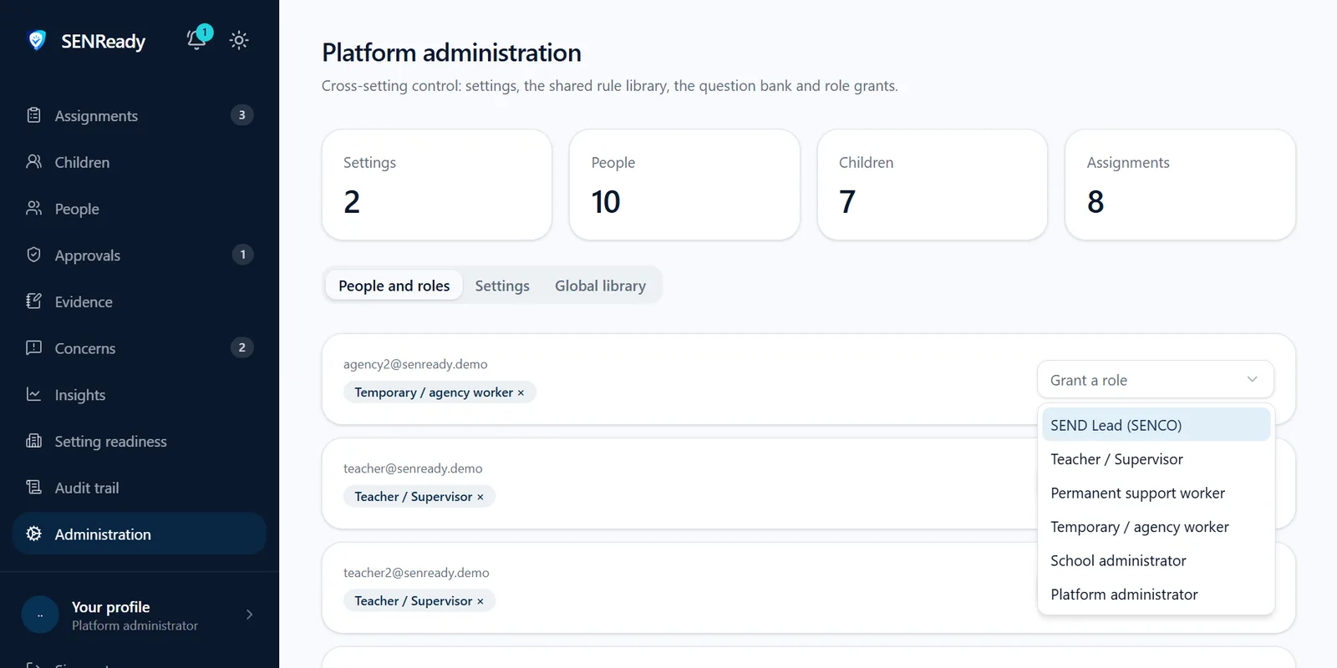Switch to the Settings tab
The image size is (1337, 668).
(x=502, y=286)
